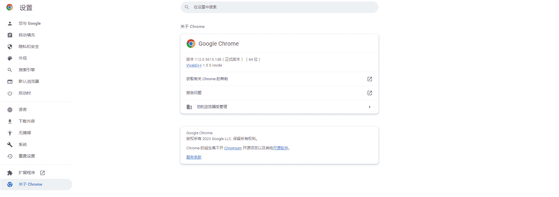Expand the 您的浏览器受管理 arrow
Viewport: 559px width, 197px height.
pyautogui.click(x=370, y=107)
